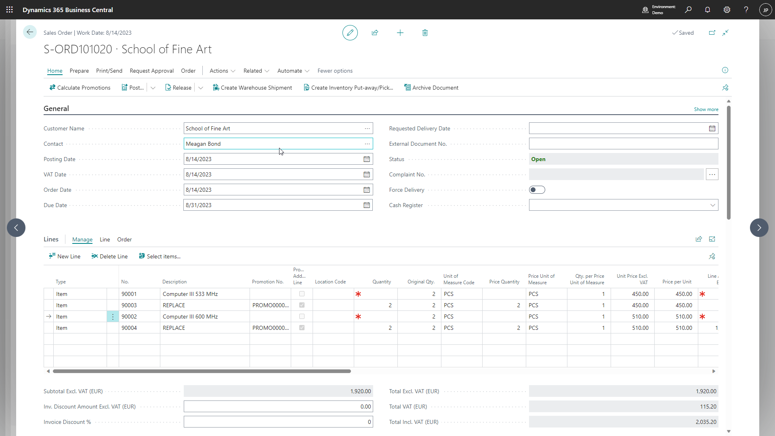Toggle promotion checkbox for item 90004
The width and height of the screenshot is (775, 436).
(x=302, y=328)
